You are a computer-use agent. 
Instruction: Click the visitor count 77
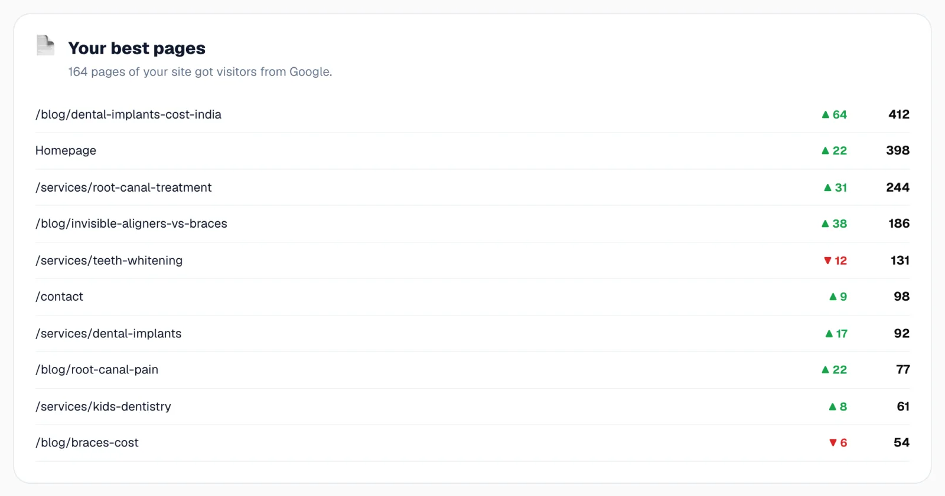pos(903,370)
